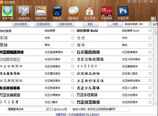Sort fonts with 按语言排序 button
The height and width of the screenshot is (116, 158).
tap(43, 24)
